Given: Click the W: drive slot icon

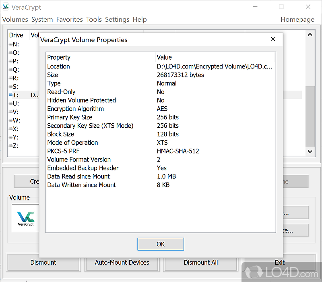Looking at the screenshot, I should (x=10, y=120).
